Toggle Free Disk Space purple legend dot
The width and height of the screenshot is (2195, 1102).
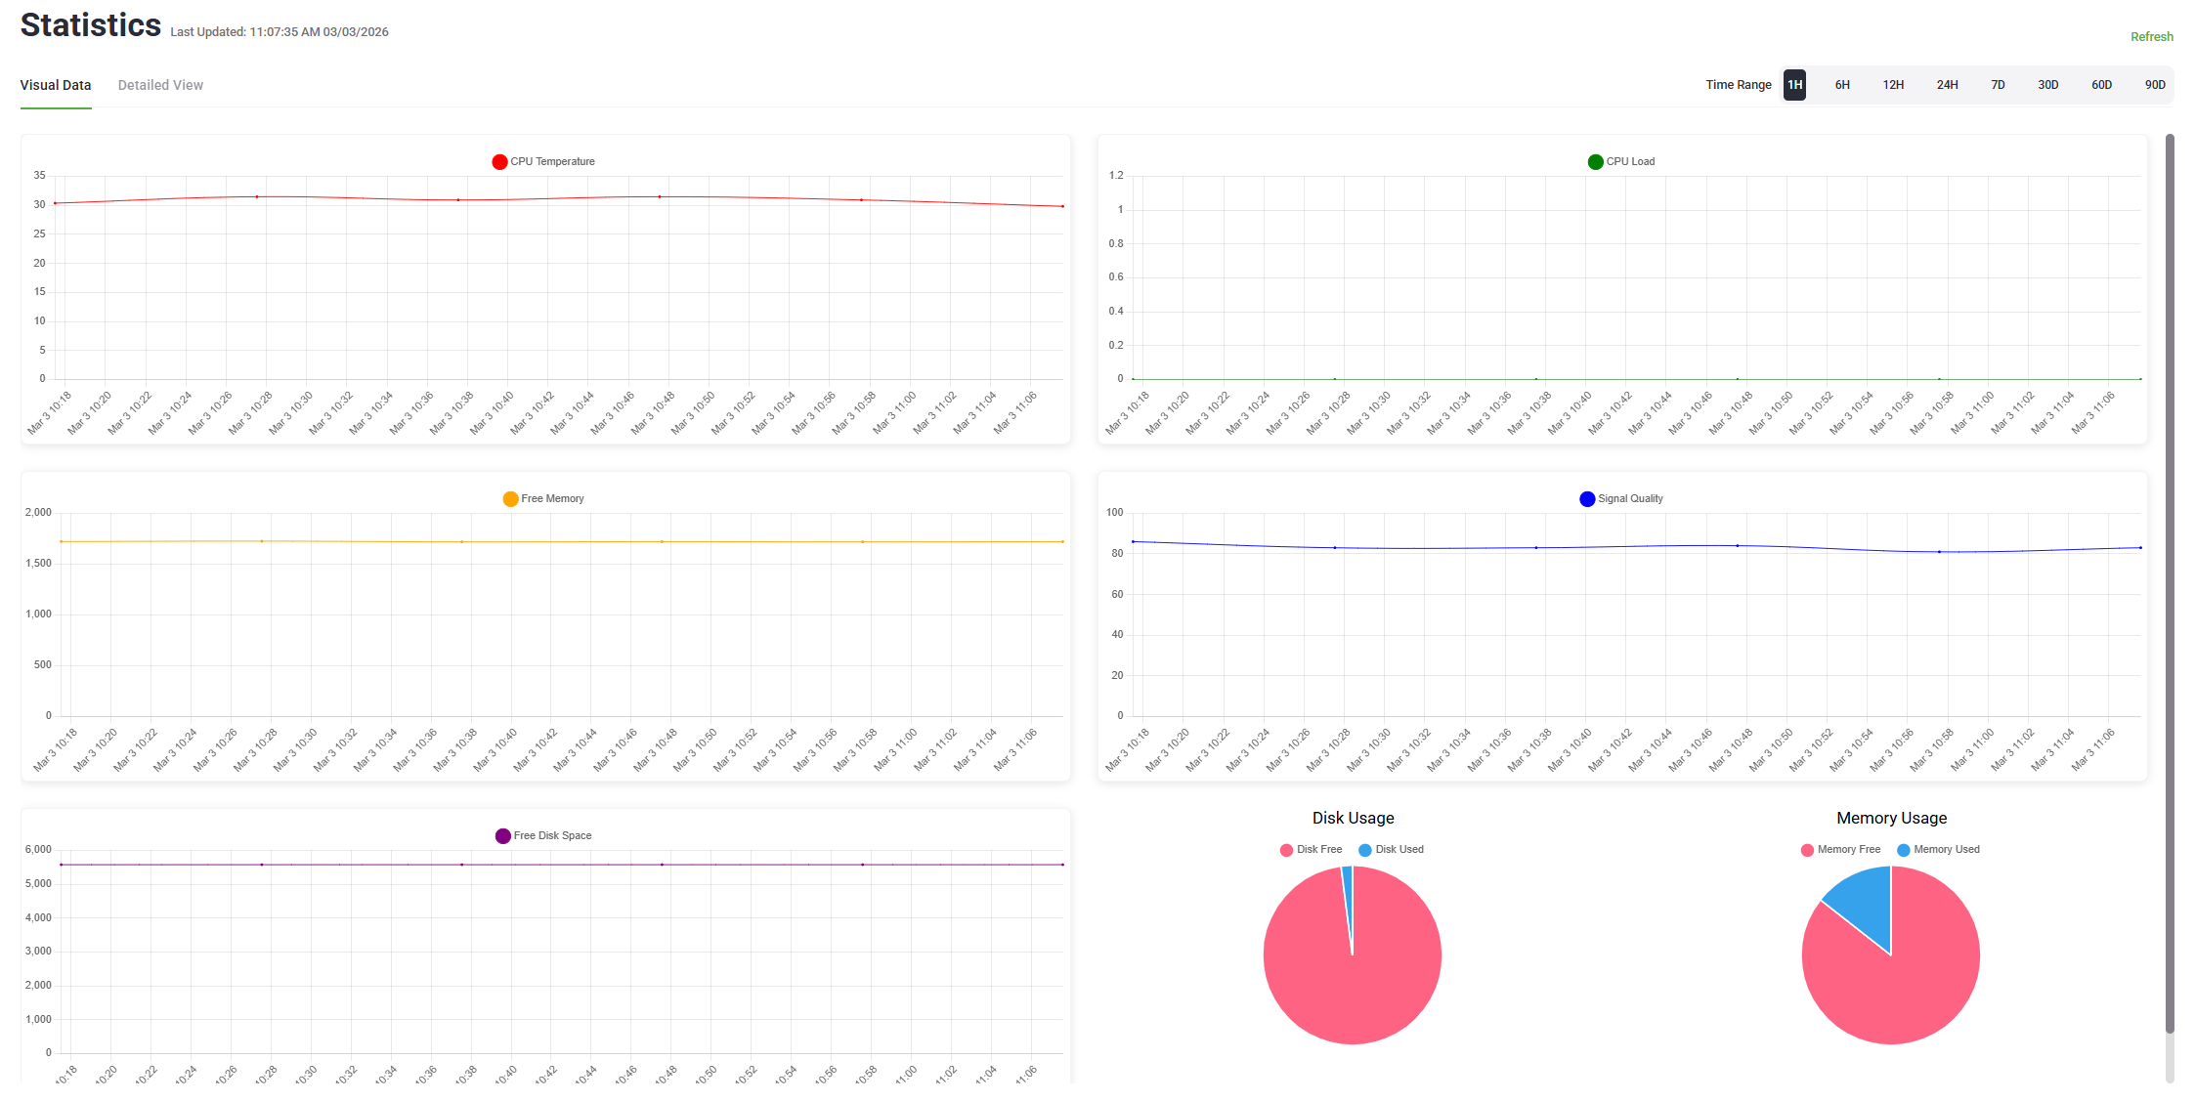coord(502,836)
